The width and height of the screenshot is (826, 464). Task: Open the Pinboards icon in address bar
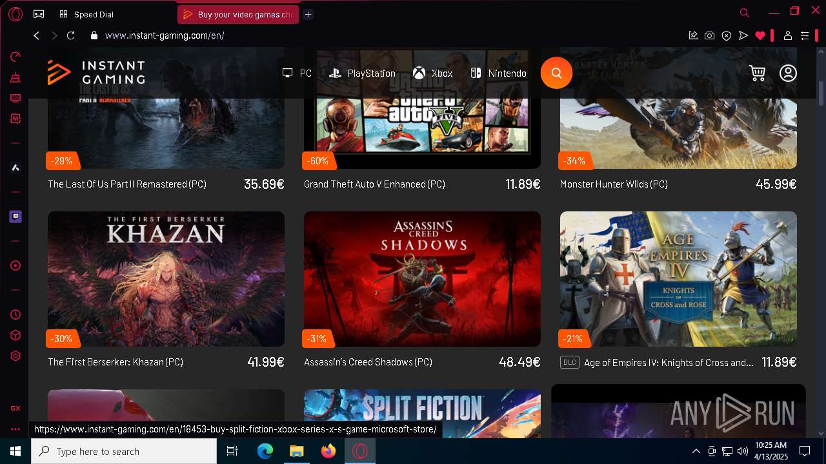(693, 35)
